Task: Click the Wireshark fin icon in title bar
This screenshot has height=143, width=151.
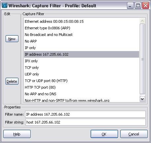Action: point(5,5)
